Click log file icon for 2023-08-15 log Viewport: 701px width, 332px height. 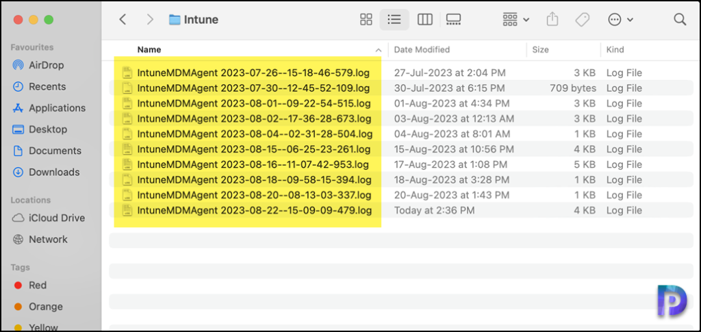tap(127, 149)
